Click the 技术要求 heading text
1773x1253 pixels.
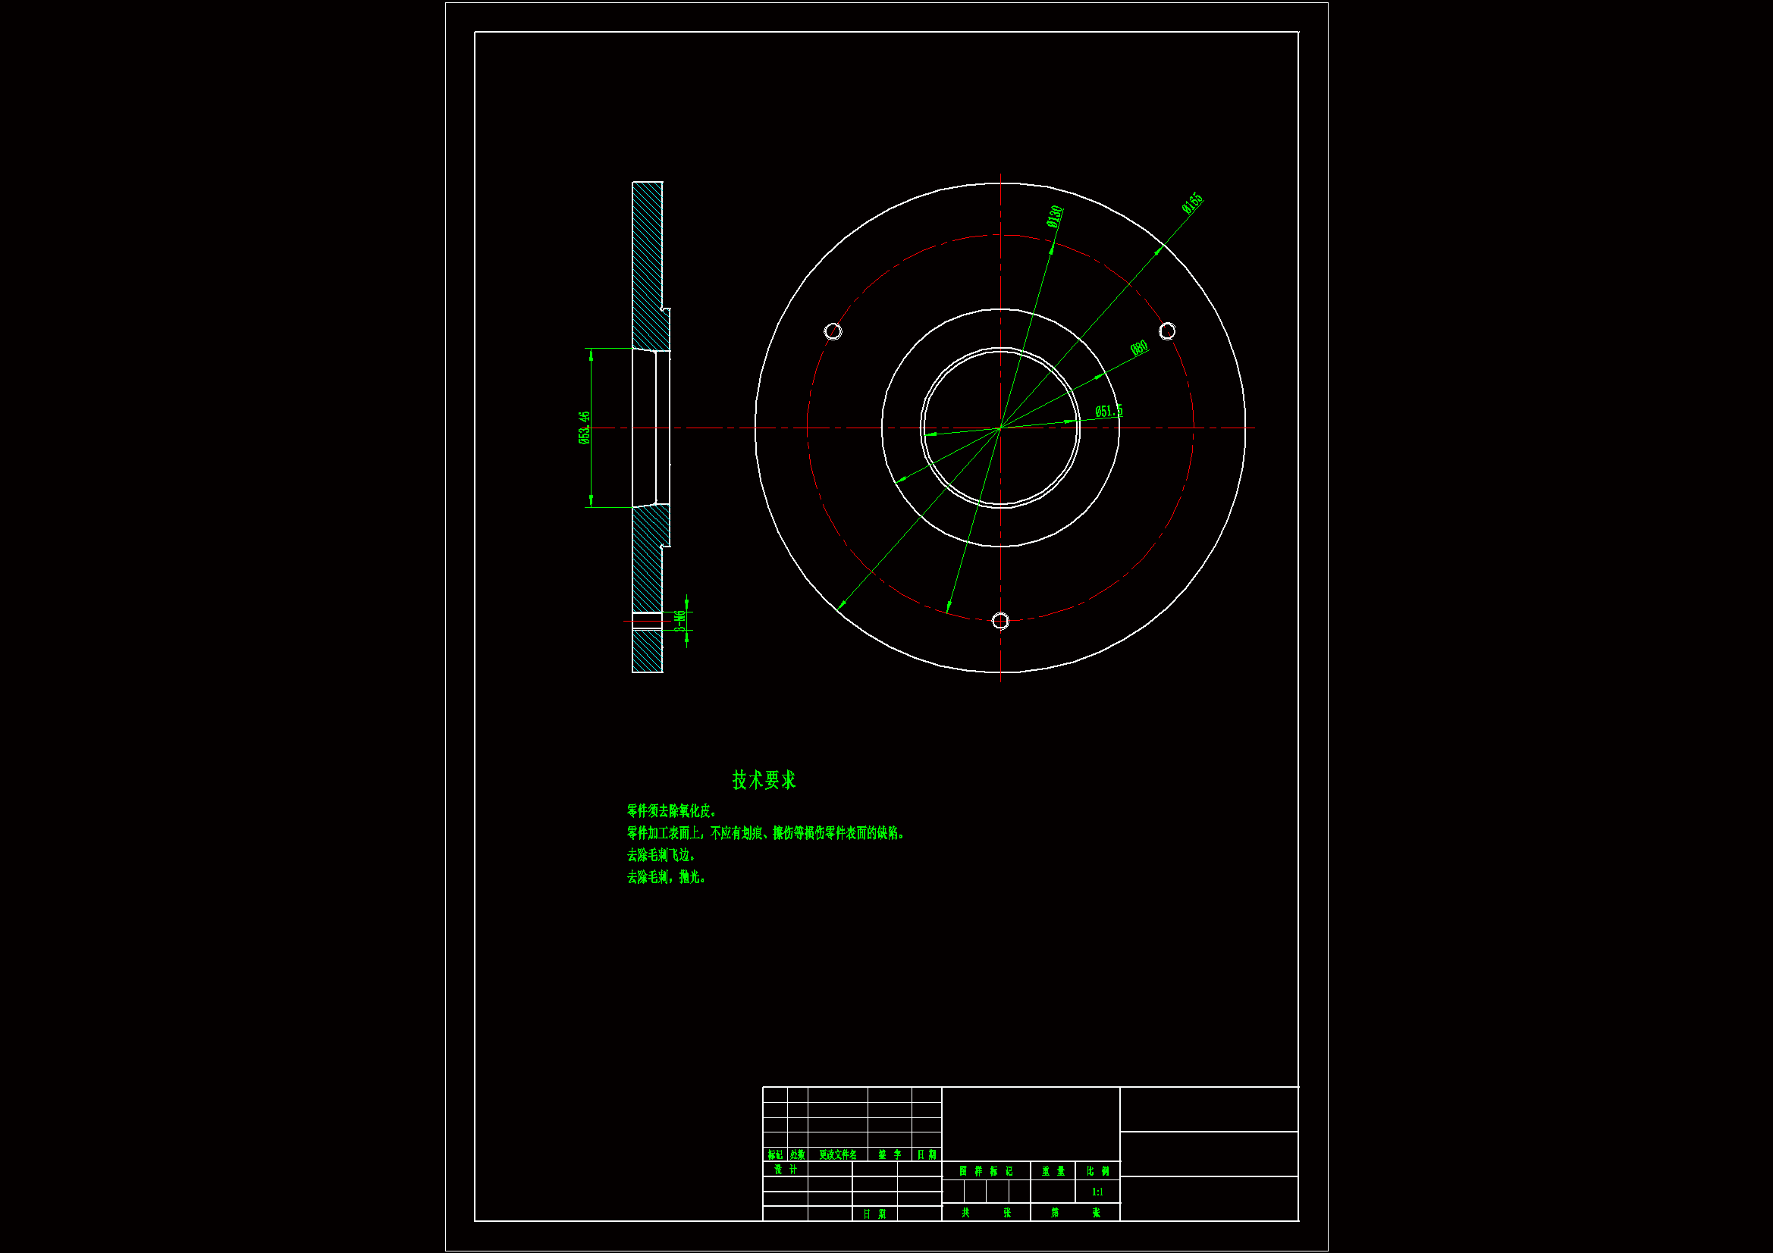click(764, 780)
